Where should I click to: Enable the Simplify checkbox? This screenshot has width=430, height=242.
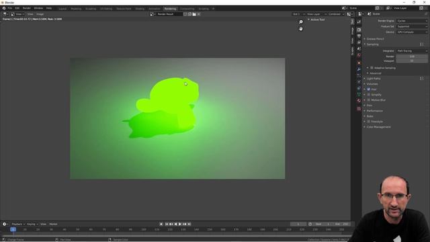coord(369,95)
